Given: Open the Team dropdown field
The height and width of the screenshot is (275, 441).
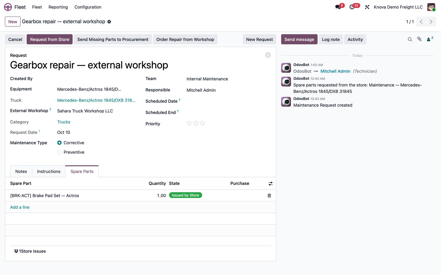Looking at the screenshot, I should pos(229,79).
